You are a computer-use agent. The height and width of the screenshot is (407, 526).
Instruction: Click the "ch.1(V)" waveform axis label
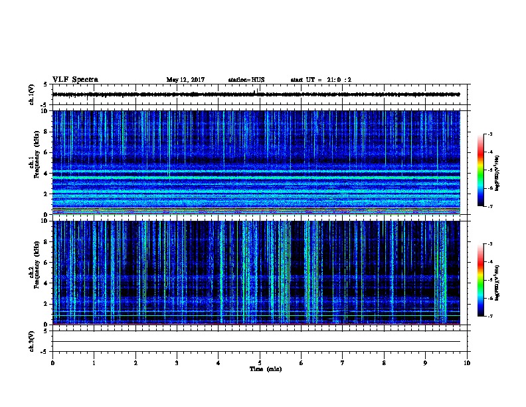click(31, 94)
